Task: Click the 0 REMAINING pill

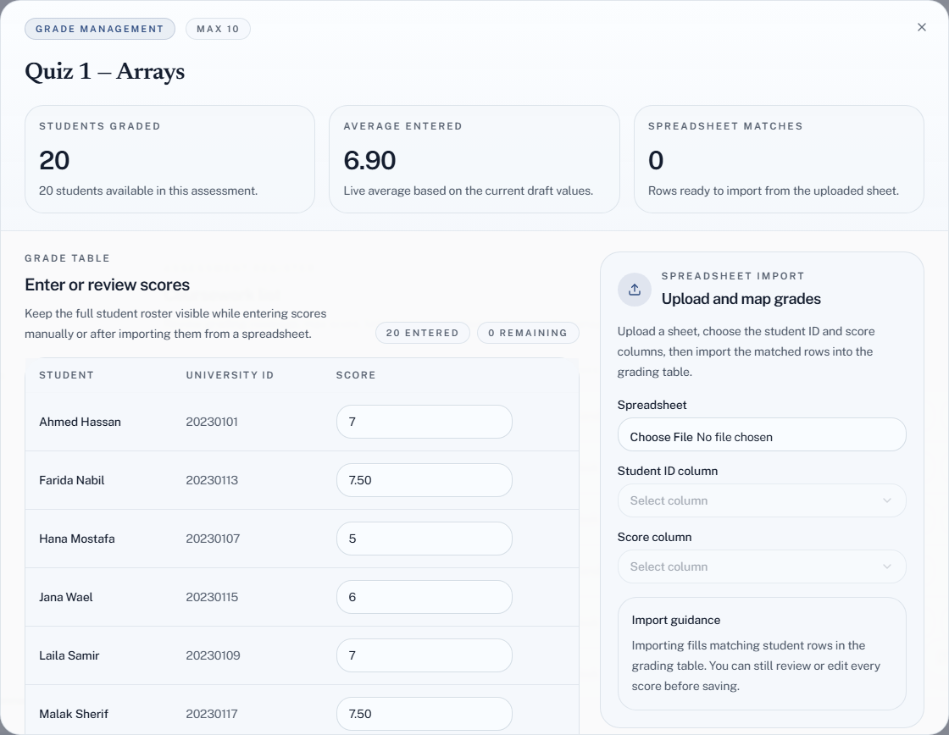Action: (528, 333)
